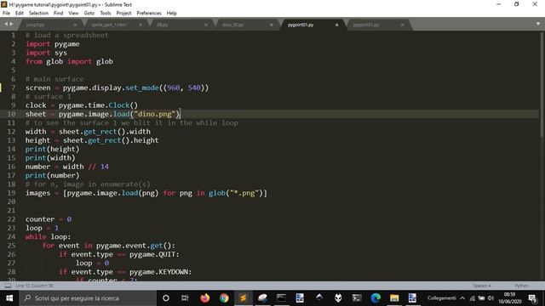This screenshot has width=545, height=306.
Task: Click the battery tray icon
Action: (481, 298)
